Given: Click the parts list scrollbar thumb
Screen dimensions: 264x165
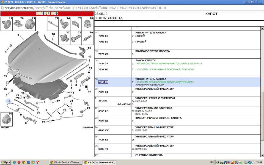Looking at the screenshot, I should pos(262,116).
